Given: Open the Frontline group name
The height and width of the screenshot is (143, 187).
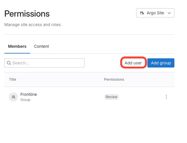Looking at the screenshot, I should click(29, 94).
